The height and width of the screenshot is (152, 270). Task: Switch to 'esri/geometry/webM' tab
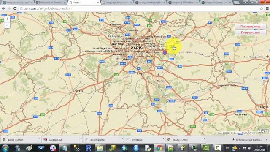click(x=150, y=3)
